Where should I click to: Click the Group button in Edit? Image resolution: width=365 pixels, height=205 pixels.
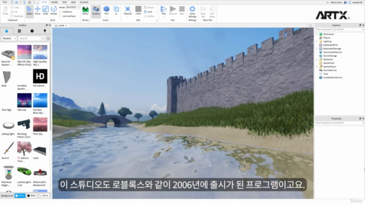pos(149,7)
